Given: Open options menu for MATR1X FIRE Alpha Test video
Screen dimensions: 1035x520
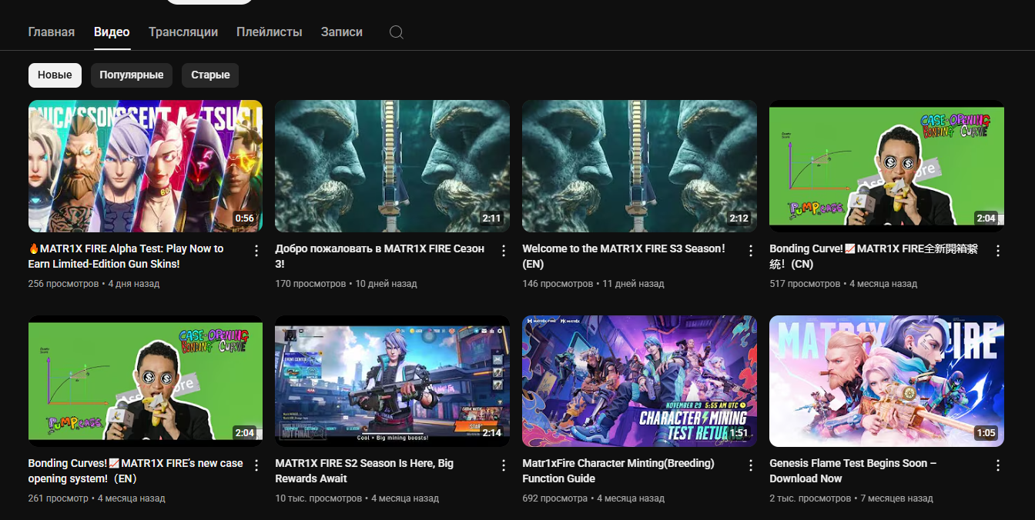Looking at the screenshot, I should click(x=256, y=251).
